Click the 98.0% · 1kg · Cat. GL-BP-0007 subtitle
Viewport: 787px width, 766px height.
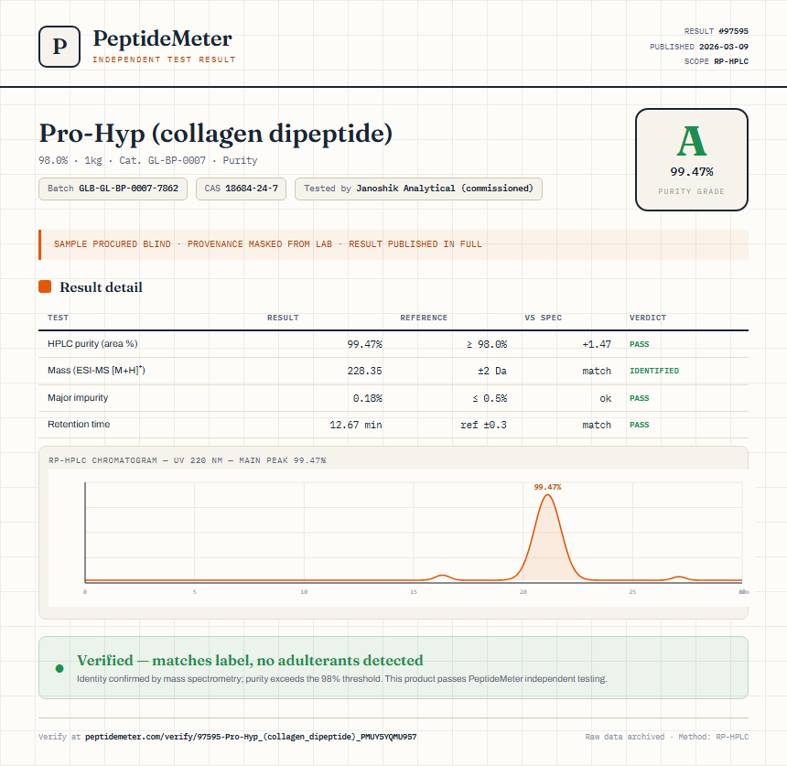tap(148, 161)
